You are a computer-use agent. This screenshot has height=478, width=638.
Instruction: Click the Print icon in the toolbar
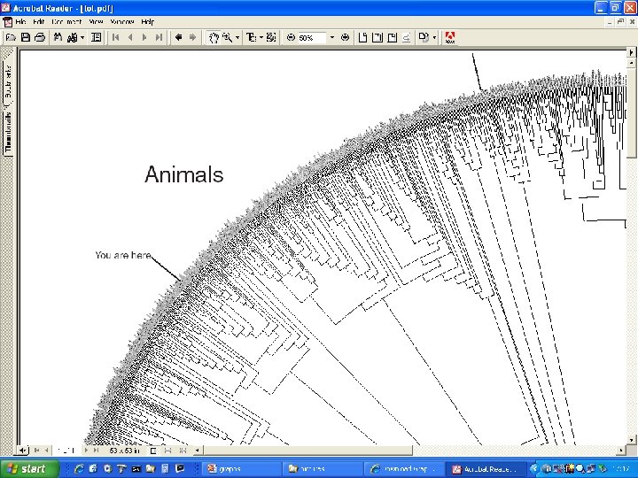[x=40, y=37]
